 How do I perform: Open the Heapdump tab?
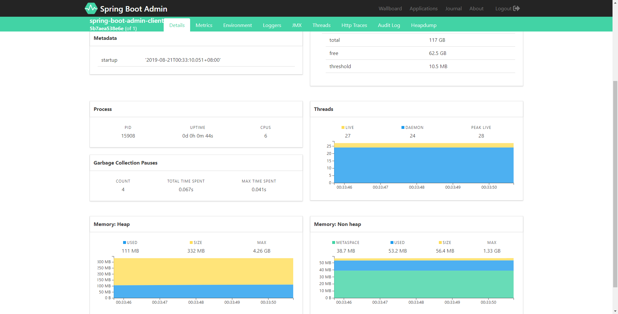coord(424,25)
